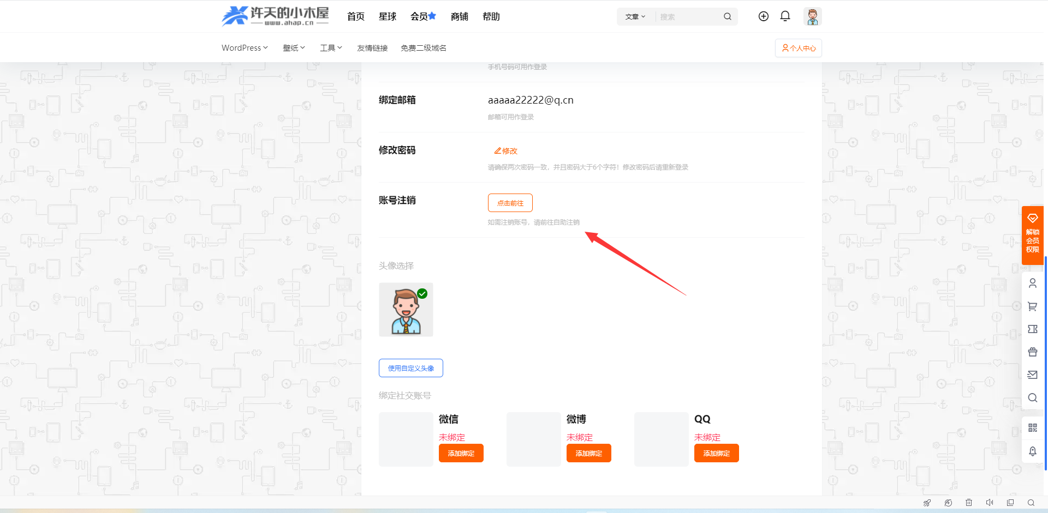Viewport: 1048px width, 513px height.
Task: Switch to the 商铺 menu item
Action: click(459, 16)
